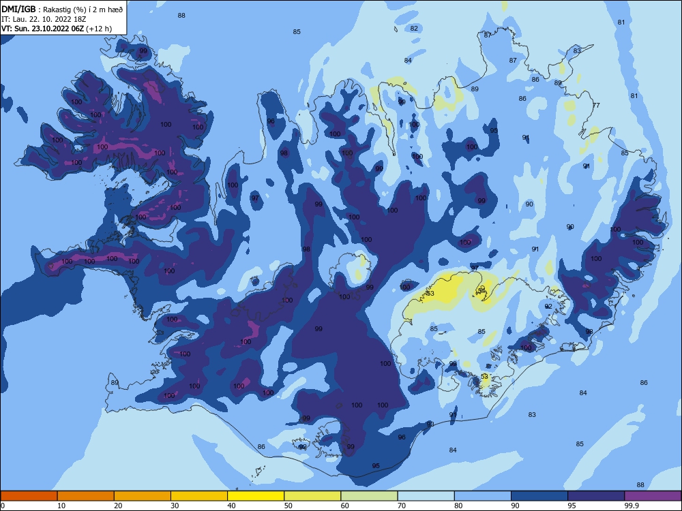
Task: Pick the pale green 60–70 legend swatch
Action: (369, 496)
